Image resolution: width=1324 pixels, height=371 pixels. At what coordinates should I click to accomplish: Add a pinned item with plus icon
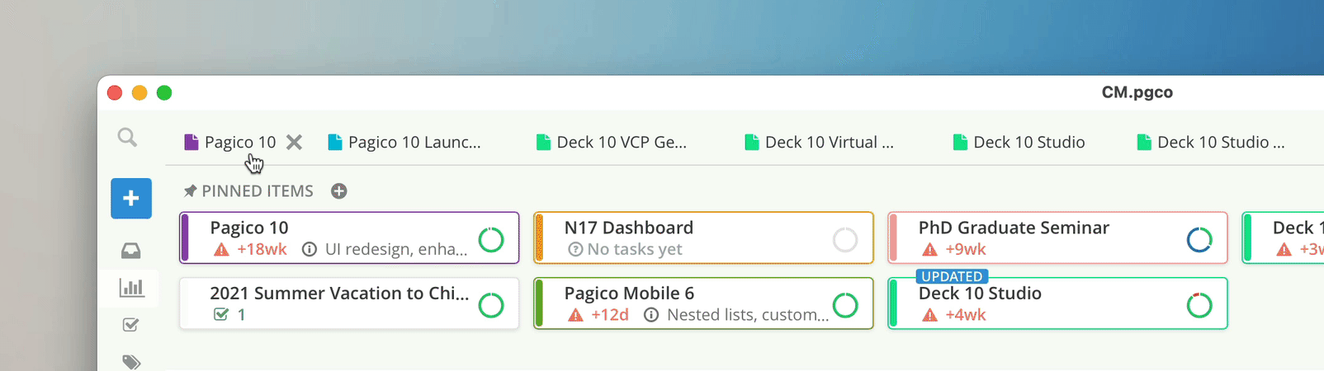pyautogui.click(x=339, y=191)
